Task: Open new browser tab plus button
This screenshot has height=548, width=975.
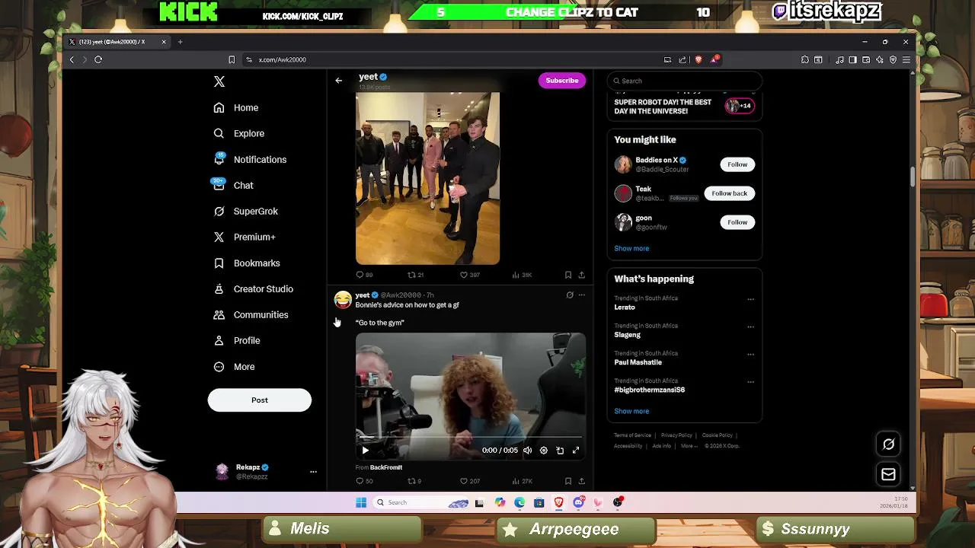Action: point(181,42)
